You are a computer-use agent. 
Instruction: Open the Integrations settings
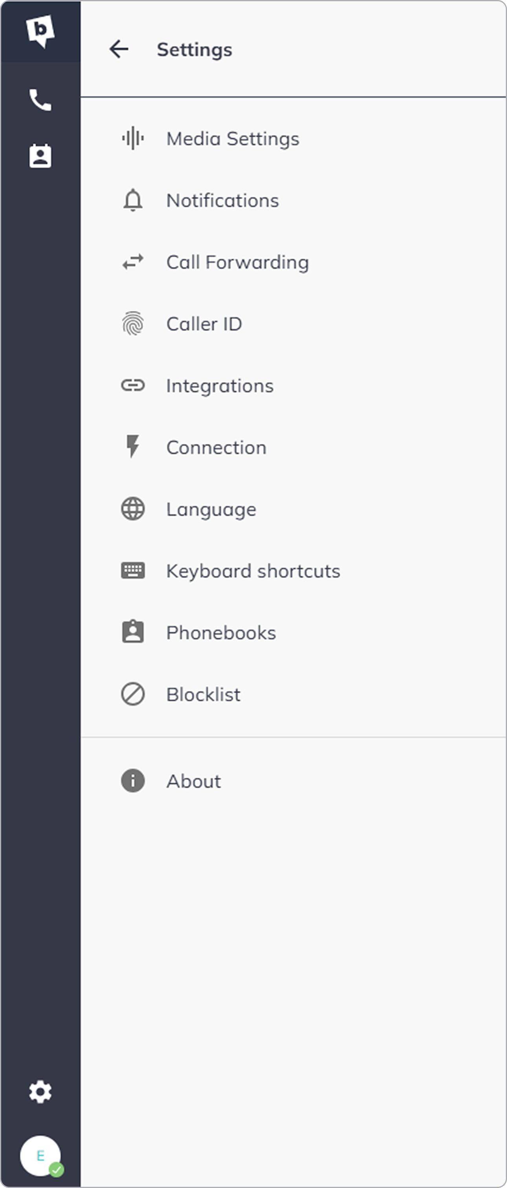pos(220,385)
